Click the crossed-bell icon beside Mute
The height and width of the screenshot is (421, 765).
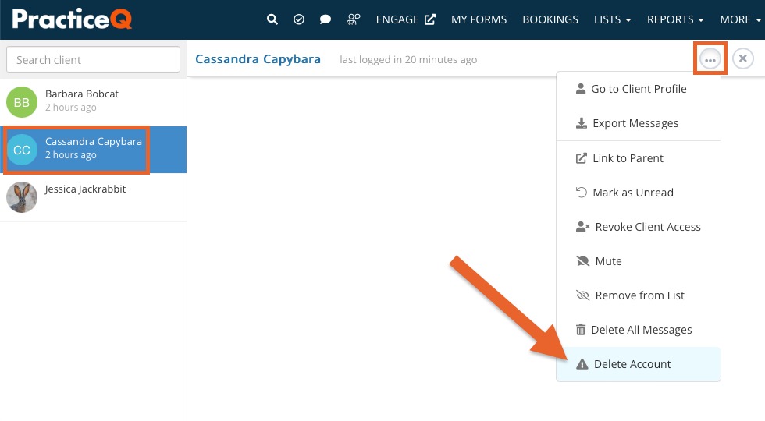(x=582, y=261)
